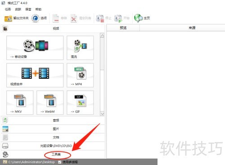
Task: Select the MP4 conversion tile
Action: pyautogui.click(x=80, y=75)
